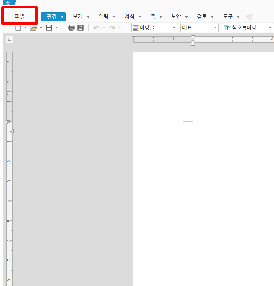Open the 보기 menu
This screenshot has width=274, height=286.
point(78,16)
